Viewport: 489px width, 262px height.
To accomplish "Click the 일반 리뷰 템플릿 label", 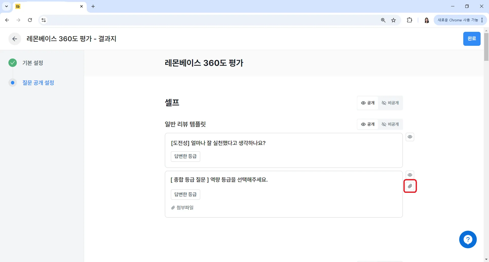I will tap(185, 124).
